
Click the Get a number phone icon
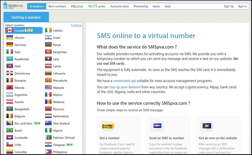[108, 126]
